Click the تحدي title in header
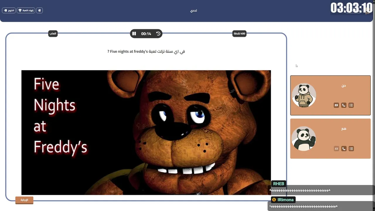This screenshot has height=211, width=375. (194, 11)
